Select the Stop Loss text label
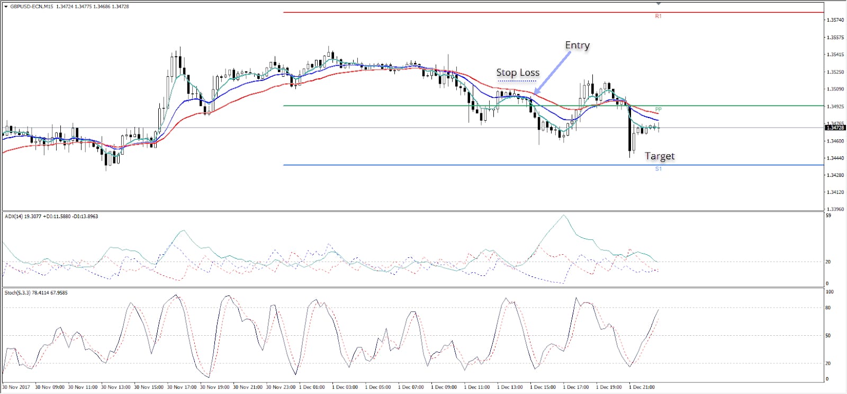847x394 pixels. [x=517, y=73]
